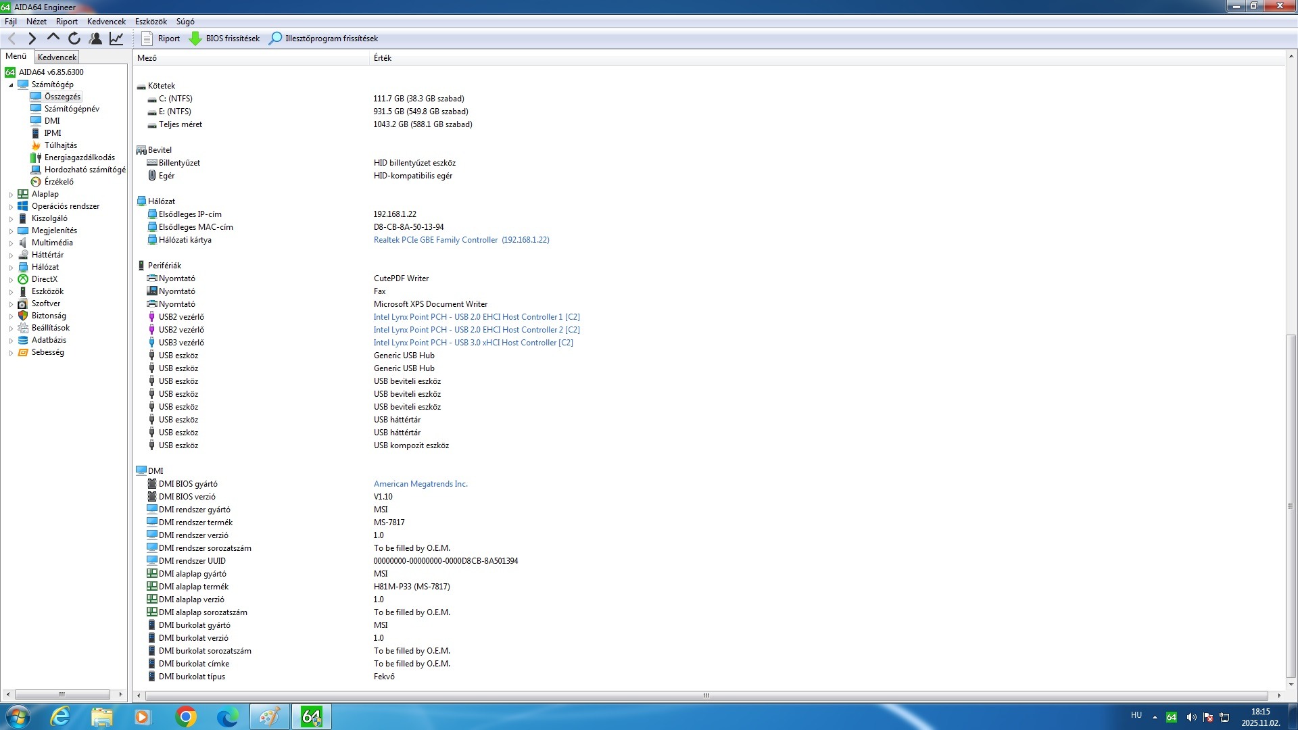
Task: Open Google Chrome from the taskbar
Action: (185, 716)
